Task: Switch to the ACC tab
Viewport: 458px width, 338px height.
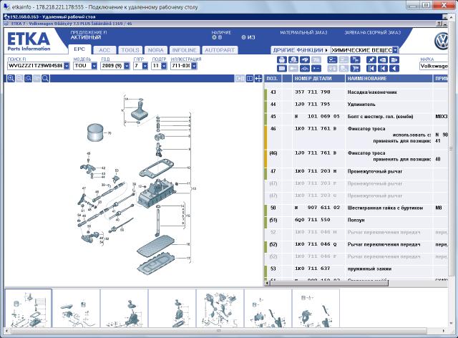Action: [104, 50]
